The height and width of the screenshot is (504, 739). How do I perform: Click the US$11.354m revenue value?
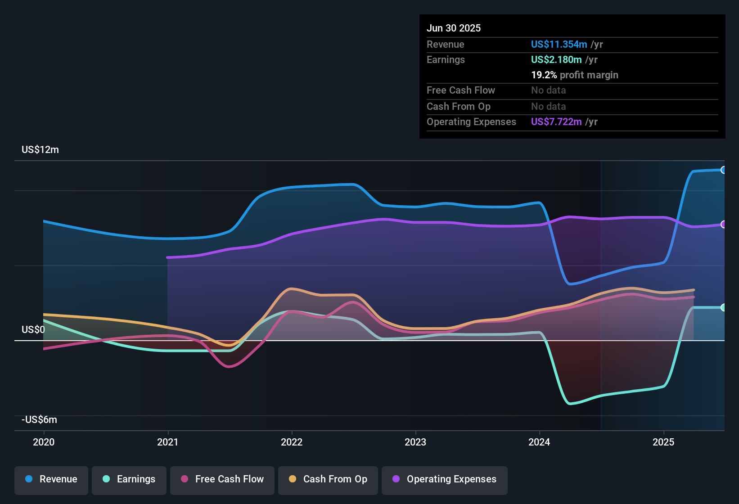tap(559, 44)
